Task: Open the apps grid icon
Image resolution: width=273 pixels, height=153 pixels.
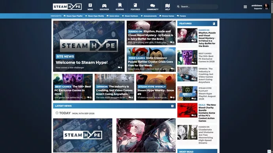Action: [x=245, y=7]
